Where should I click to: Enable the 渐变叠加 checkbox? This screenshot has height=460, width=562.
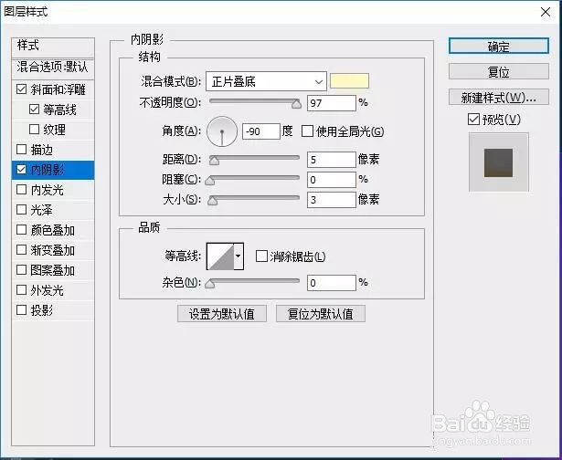coord(22,249)
